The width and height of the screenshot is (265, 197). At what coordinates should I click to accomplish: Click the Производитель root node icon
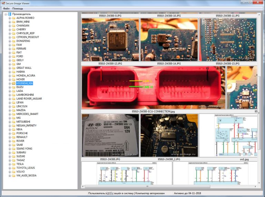pyautogui.click(x=9, y=14)
